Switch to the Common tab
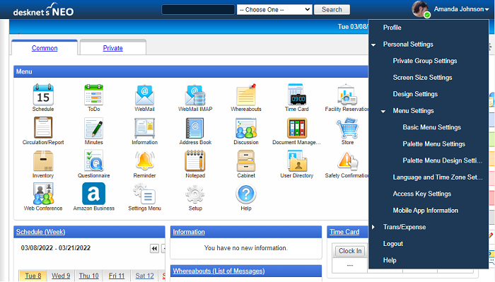Viewport: 495px width, 282px height. [x=45, y=48]
